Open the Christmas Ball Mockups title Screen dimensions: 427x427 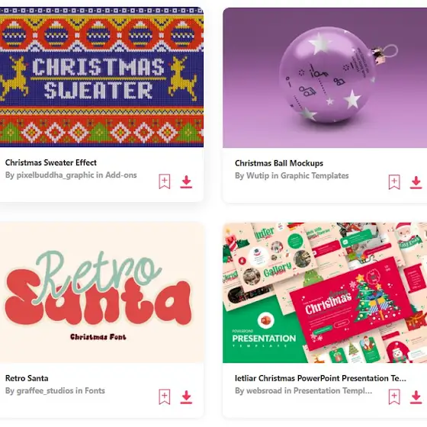pos(279,163)
